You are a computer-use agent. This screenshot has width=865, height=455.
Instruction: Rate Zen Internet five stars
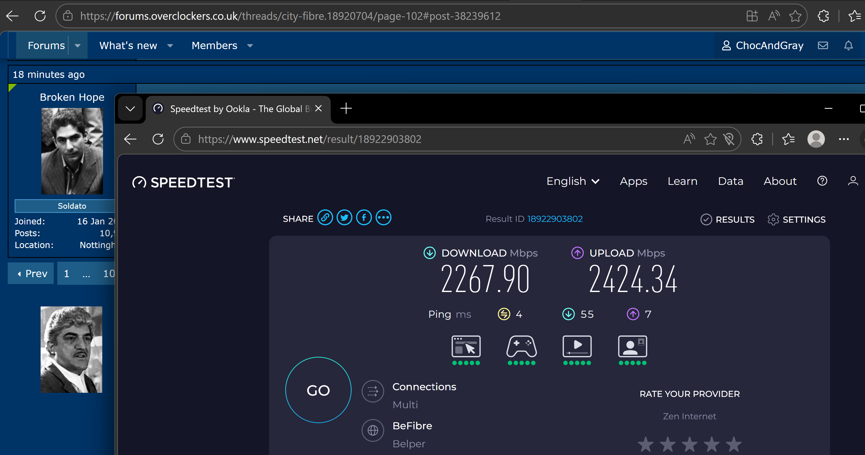(733, 444)
